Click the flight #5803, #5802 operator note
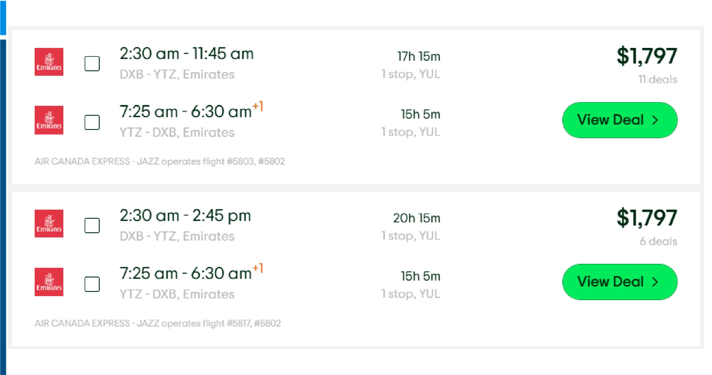The height and width of the screenshot is (375, 712). [x=160, y=161]
